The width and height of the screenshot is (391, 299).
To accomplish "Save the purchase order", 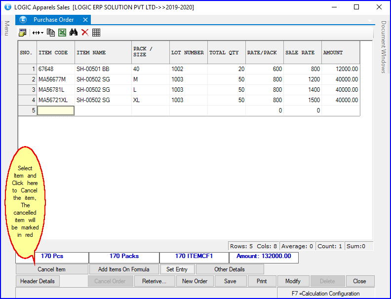I will click(231, 281).
